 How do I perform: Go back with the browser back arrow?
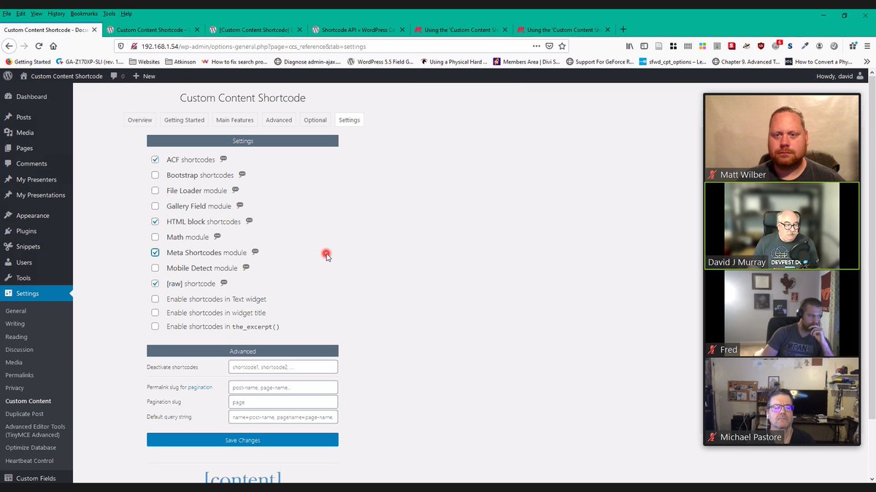[x=9, y=46]
